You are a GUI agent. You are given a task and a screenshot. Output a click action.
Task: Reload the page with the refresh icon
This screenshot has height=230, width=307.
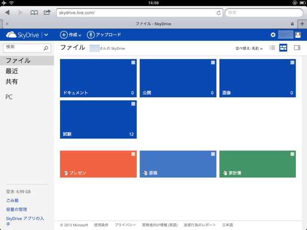tap(219, 13)
